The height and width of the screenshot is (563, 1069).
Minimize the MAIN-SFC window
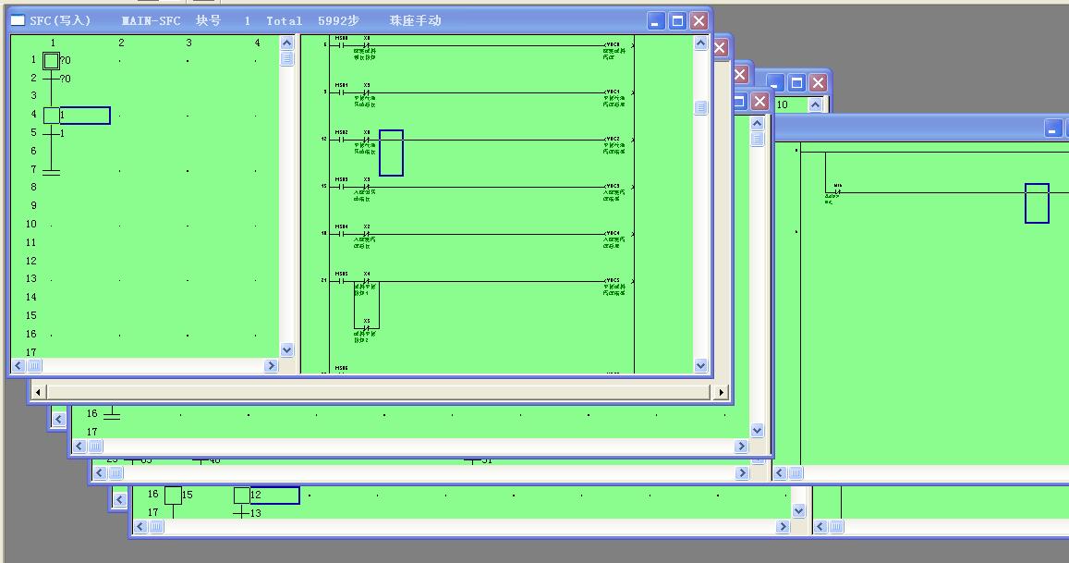coord(656,20)
